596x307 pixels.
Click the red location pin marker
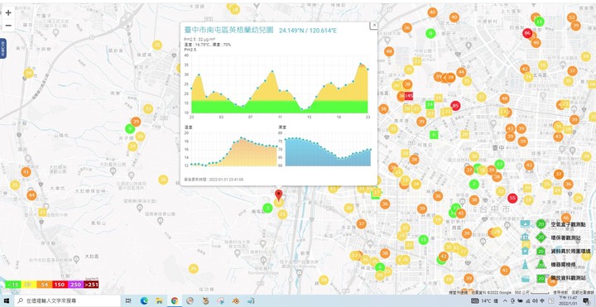pyautogui.click(x=279, y=195)
